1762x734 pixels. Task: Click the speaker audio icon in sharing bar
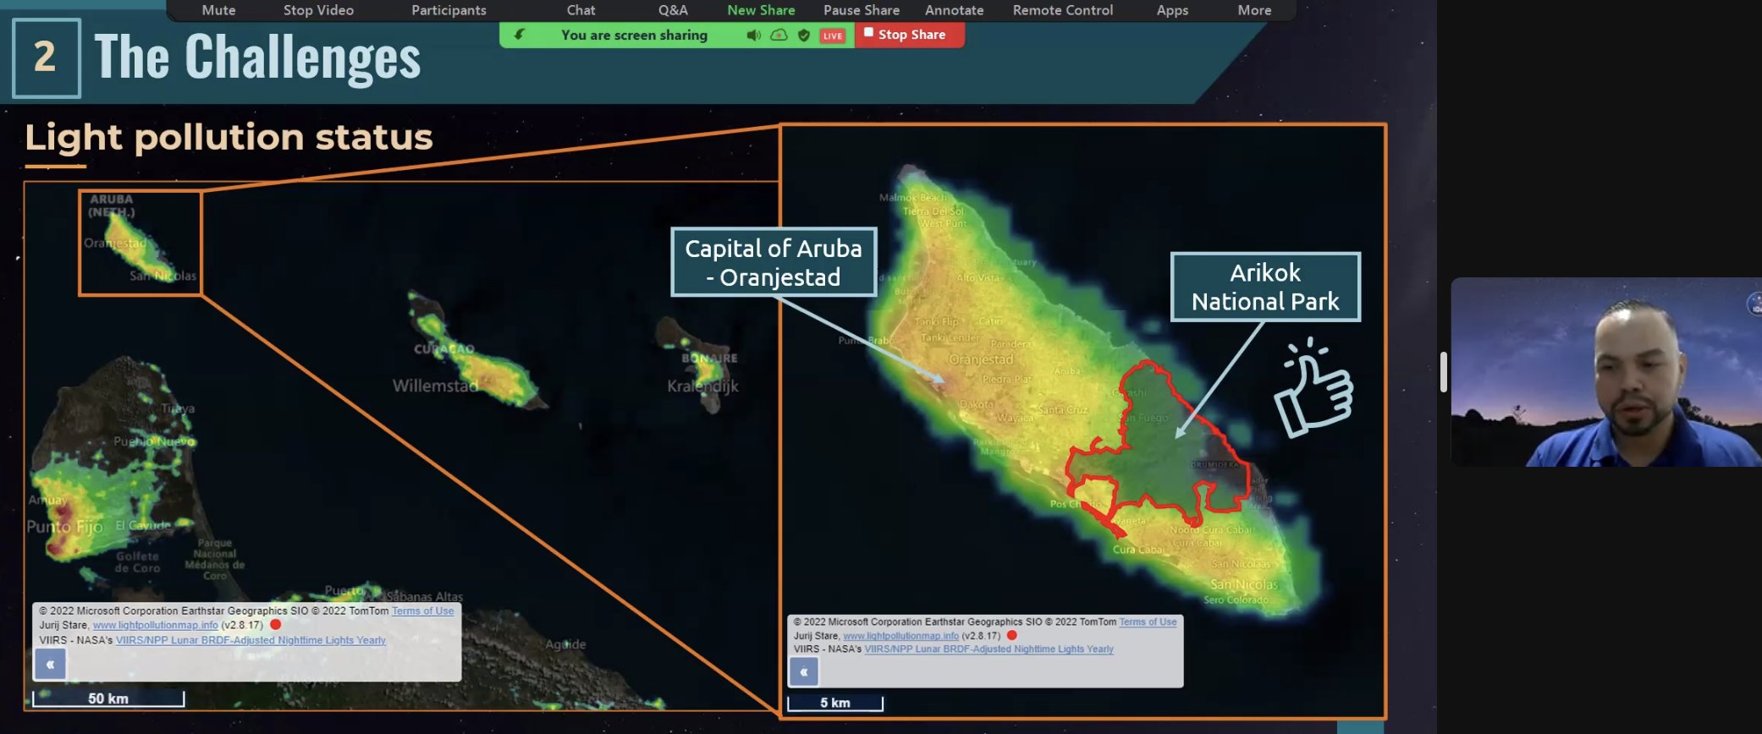753,36
